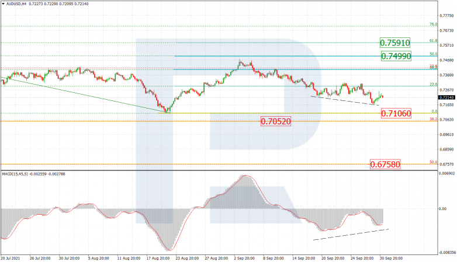Click the 0.71650 price axis label

(x=447, y=105)
